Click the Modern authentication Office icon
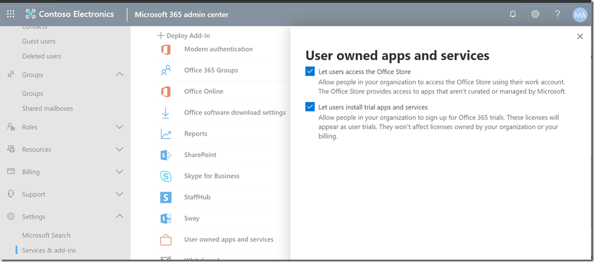The image size is (594, 262). coord(166,49)
